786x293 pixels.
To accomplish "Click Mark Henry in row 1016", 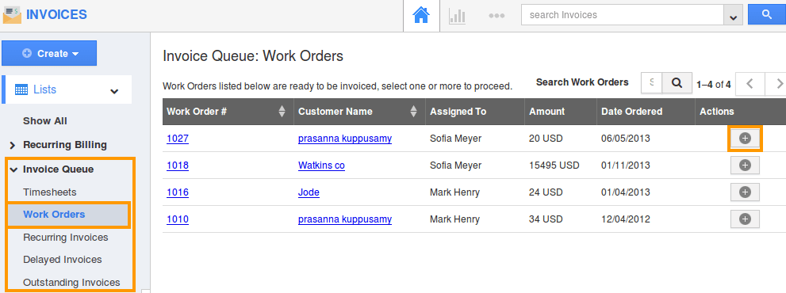I will point(454,192).
